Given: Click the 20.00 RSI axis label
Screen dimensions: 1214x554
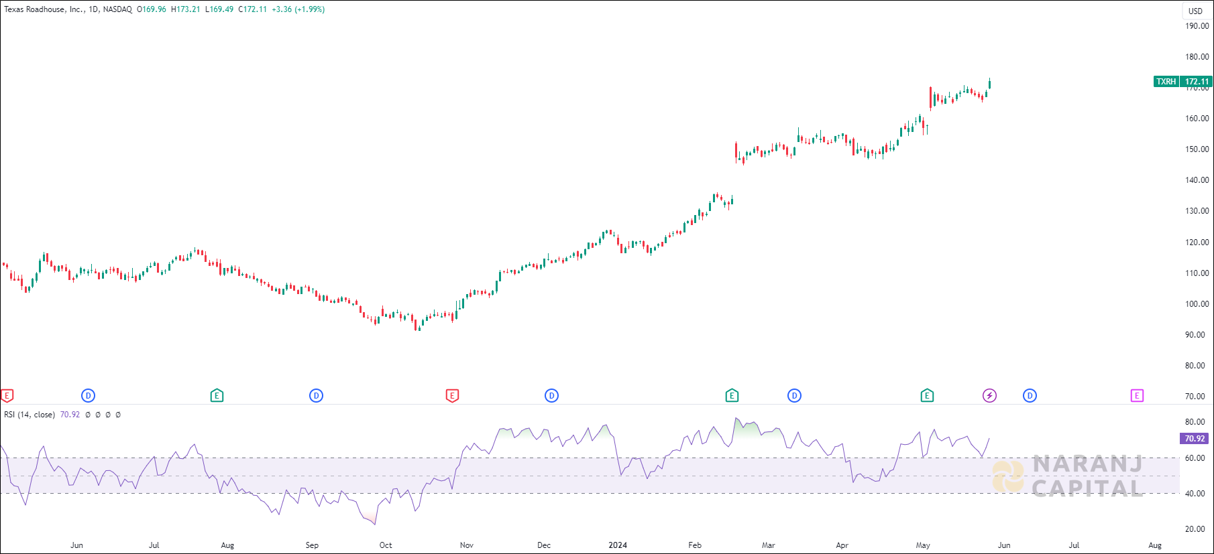Looking at the screenshot, I should coord(1195,529).
